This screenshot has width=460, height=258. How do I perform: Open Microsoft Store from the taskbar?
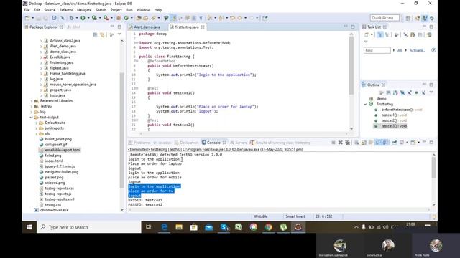coord(194,227)
